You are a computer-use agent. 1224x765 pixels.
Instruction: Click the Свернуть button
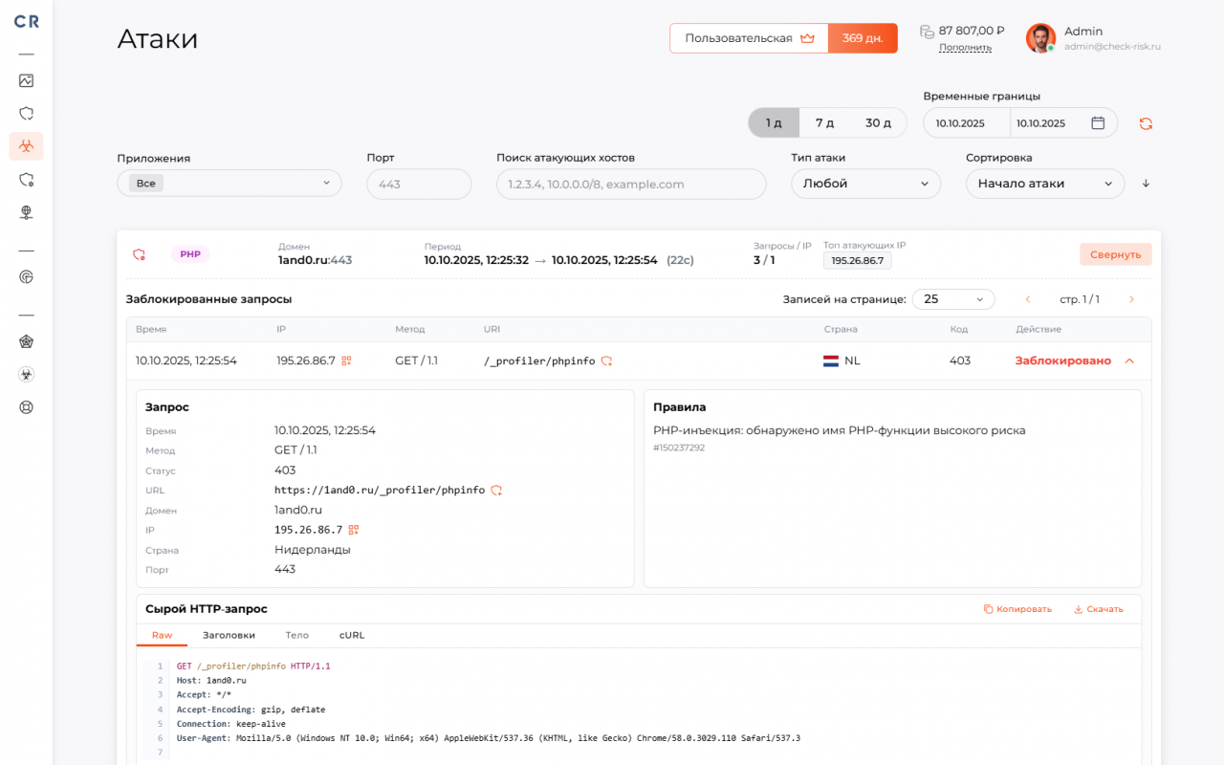pos(1116,254)
